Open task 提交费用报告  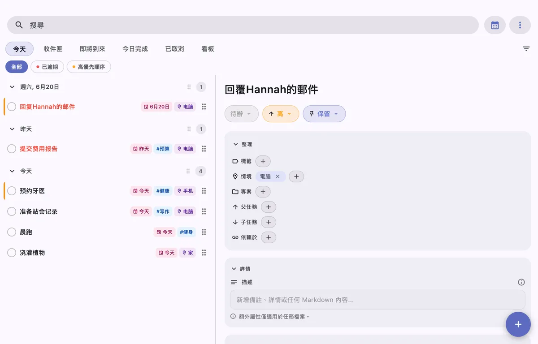coord(39,149)
